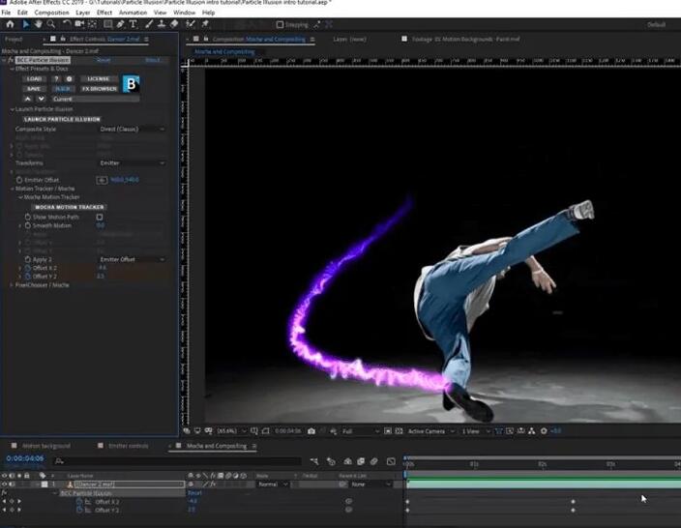
Task: Select the Selection arrow tool
Action: click(25, 24)
